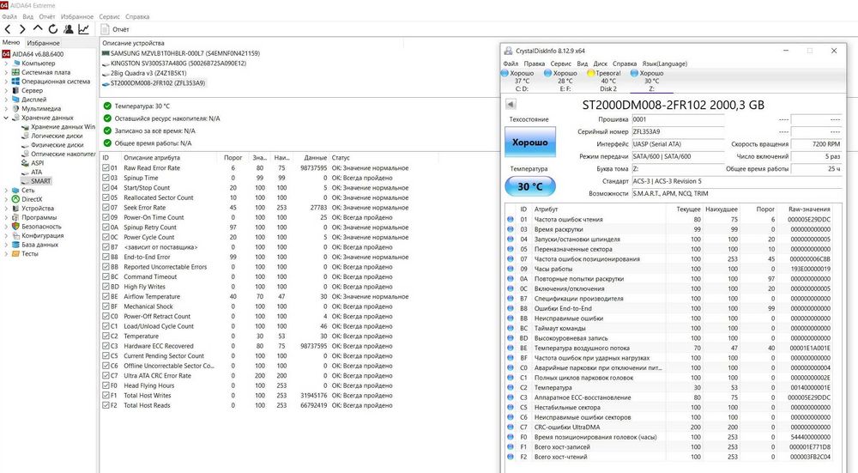Click the Описание атрибута column header
The width and height of the screenshot is (858, 473).
pyautogui.click(x=152, y=158)
